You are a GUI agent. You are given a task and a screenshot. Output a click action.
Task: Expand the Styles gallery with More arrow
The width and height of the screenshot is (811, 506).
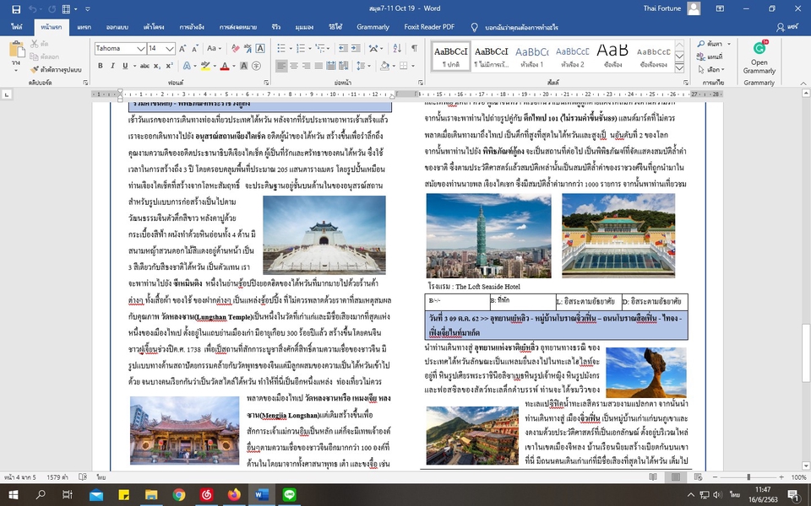click(679, 68)
